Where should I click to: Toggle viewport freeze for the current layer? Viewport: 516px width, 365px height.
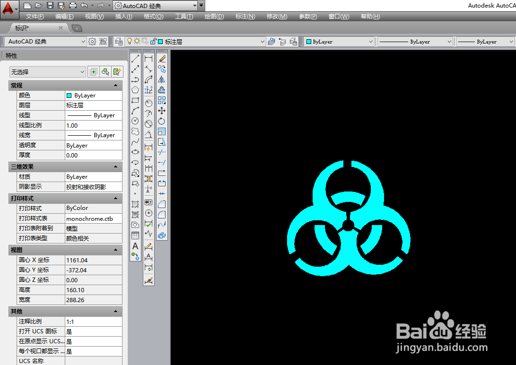pyautogui.click(x=145, y=42)
